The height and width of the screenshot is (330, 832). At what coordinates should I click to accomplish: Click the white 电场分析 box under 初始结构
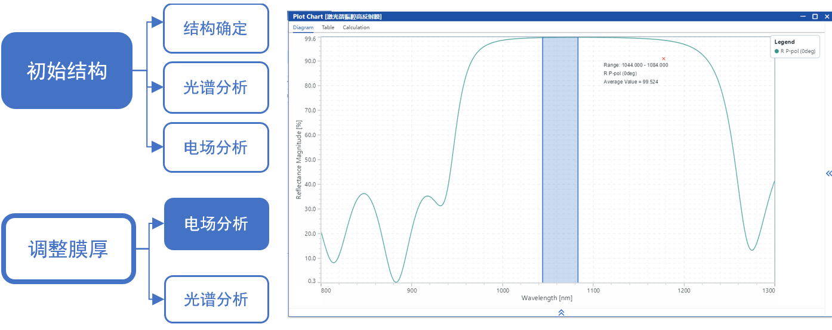tap(215, 147)
